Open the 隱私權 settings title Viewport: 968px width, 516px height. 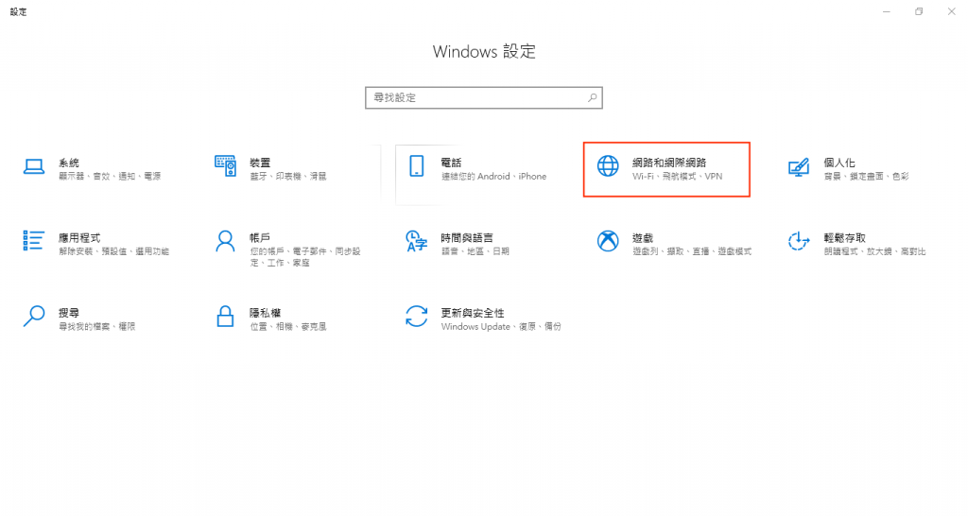[x=266, y=313]
